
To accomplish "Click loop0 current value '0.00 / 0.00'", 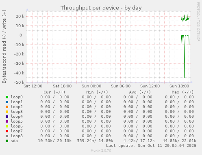I will pos(55,97).
